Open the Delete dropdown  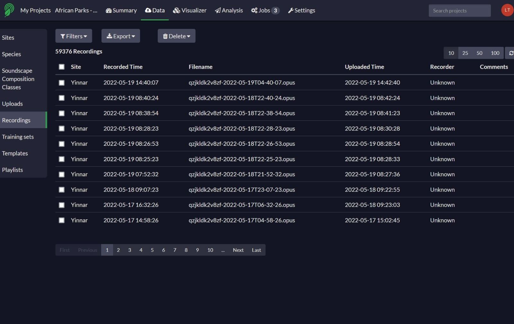tap(176, 36)
